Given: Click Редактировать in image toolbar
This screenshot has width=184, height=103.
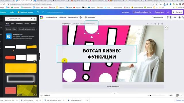Looking at the screenshot, I should pos(51,17).
